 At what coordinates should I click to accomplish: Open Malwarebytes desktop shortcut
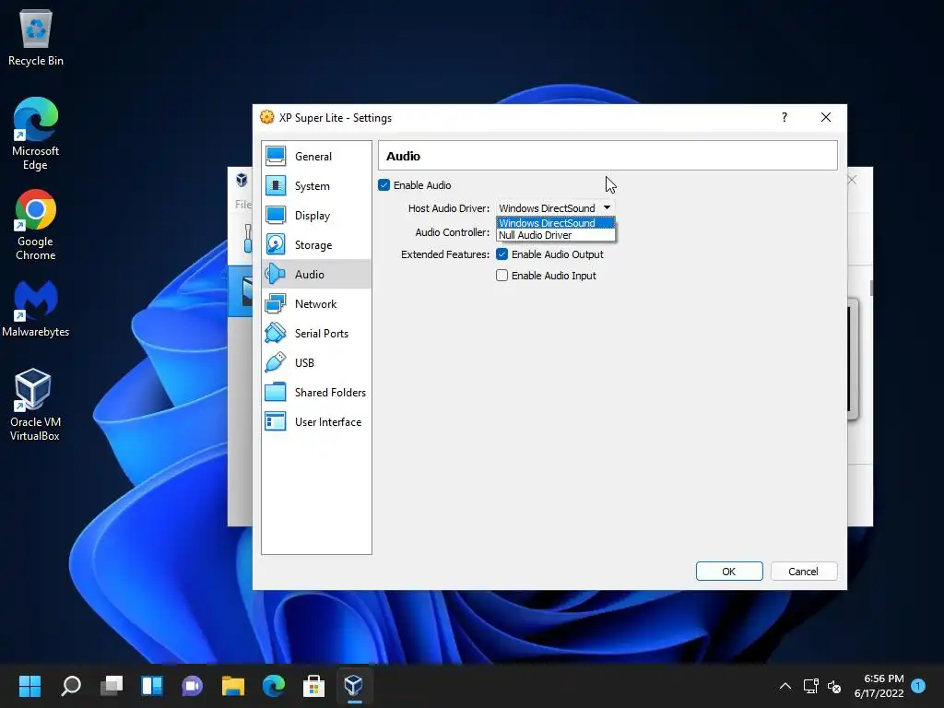tap(36, 309)
